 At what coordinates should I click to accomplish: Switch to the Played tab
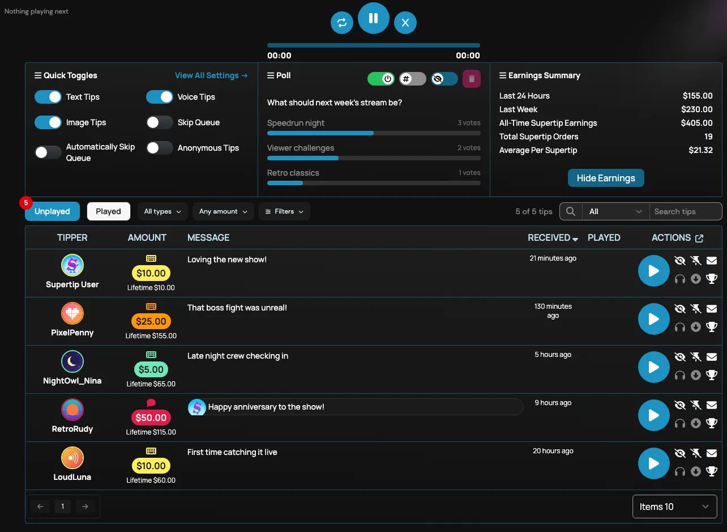point(109,211)
